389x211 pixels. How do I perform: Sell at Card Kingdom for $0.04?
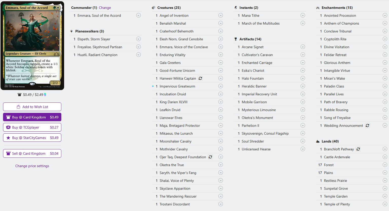(32, 153)
